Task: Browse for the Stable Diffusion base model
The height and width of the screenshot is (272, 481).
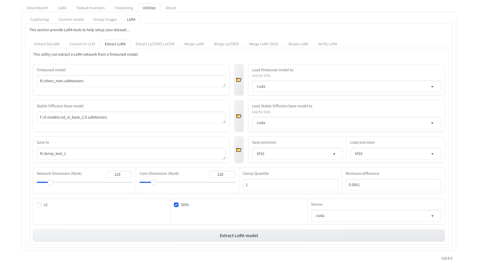Action: 239,116
